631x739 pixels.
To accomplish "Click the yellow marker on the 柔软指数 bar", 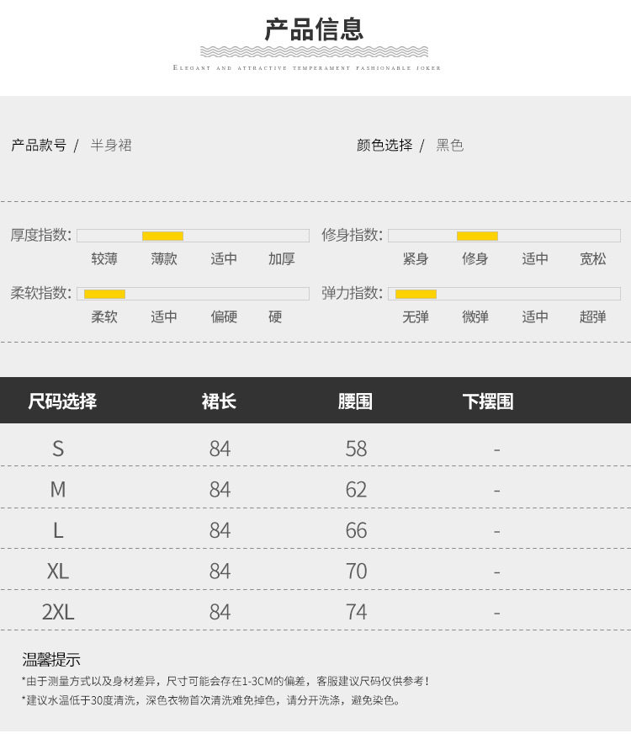I will pos(104,294).
